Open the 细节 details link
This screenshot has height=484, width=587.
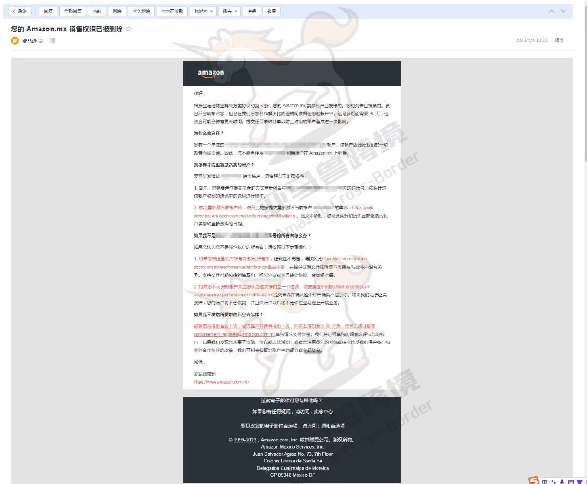(x=559, y=40)
